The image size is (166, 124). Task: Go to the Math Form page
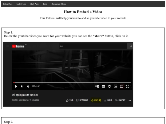click(21, 4)
